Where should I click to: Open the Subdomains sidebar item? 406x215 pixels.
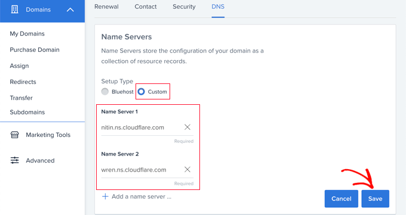[27, 112]
